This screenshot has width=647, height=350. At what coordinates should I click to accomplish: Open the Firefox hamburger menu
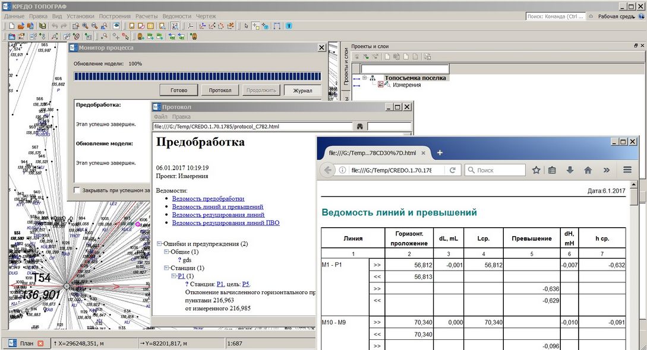[627, 170]
